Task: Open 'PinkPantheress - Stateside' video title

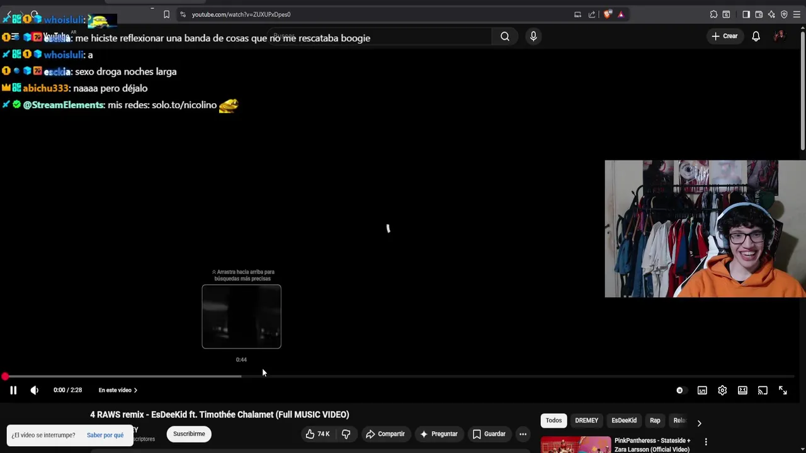Action: 652,445
